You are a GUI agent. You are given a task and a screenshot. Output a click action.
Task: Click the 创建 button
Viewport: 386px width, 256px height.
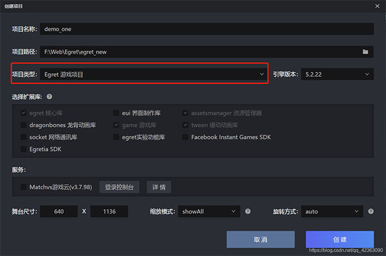(340, 239)
